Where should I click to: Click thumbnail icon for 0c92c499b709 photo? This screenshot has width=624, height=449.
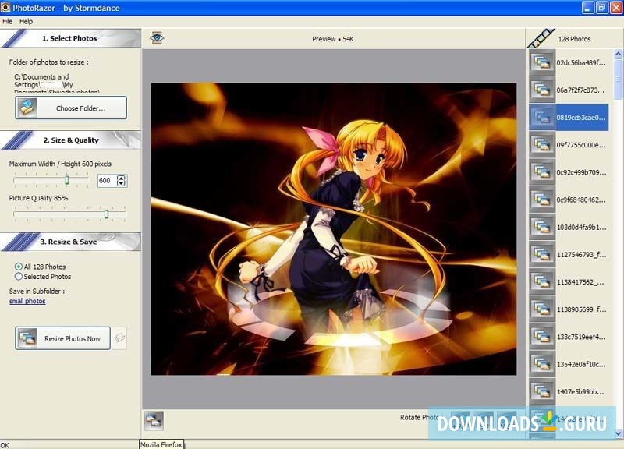click(x=542, y=172)
